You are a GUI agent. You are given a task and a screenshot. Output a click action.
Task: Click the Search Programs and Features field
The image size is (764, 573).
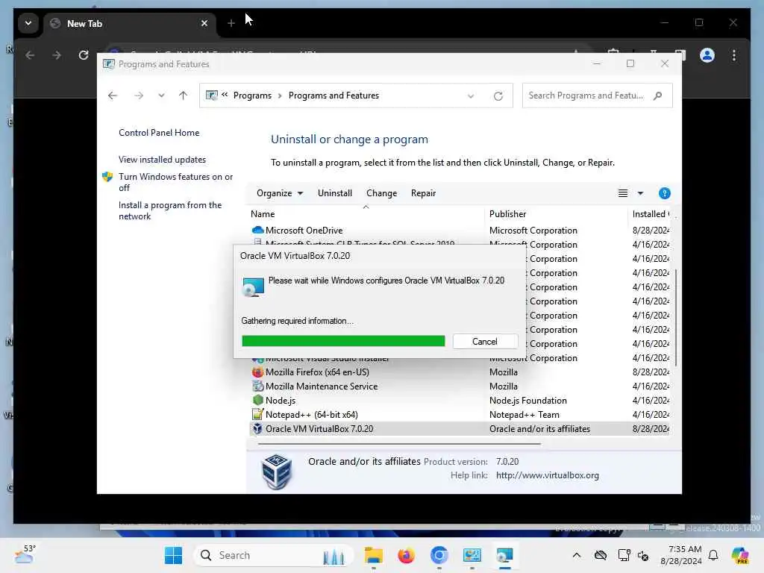pos(597,95)
